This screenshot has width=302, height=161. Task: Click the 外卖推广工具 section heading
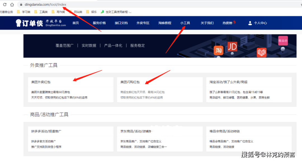tap(44, 65)
